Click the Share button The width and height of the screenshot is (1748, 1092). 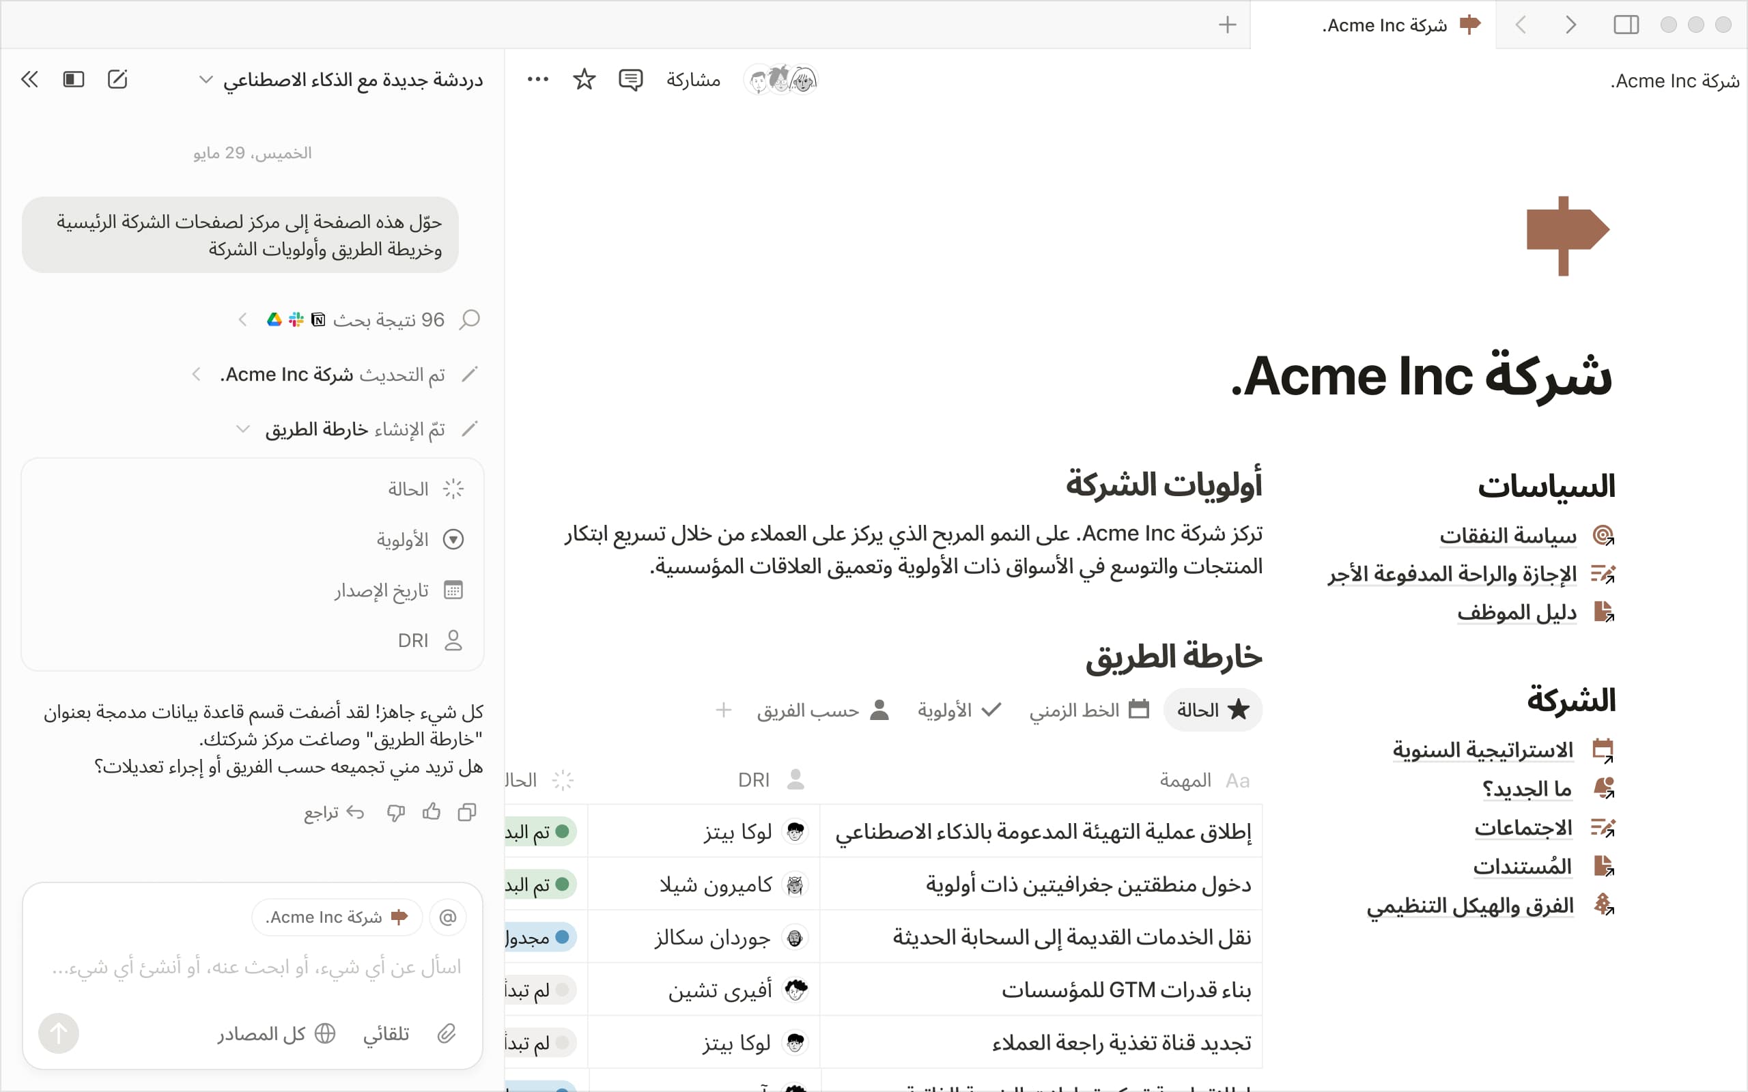click(692, 79)
